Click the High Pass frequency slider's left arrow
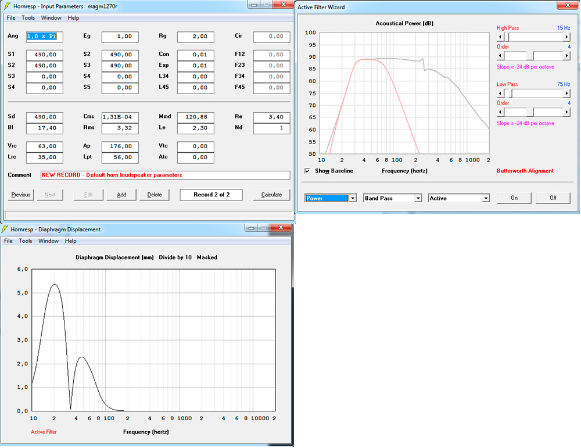Image resolution: width=581 pixels, height=448 pixels. pos(500,37)
